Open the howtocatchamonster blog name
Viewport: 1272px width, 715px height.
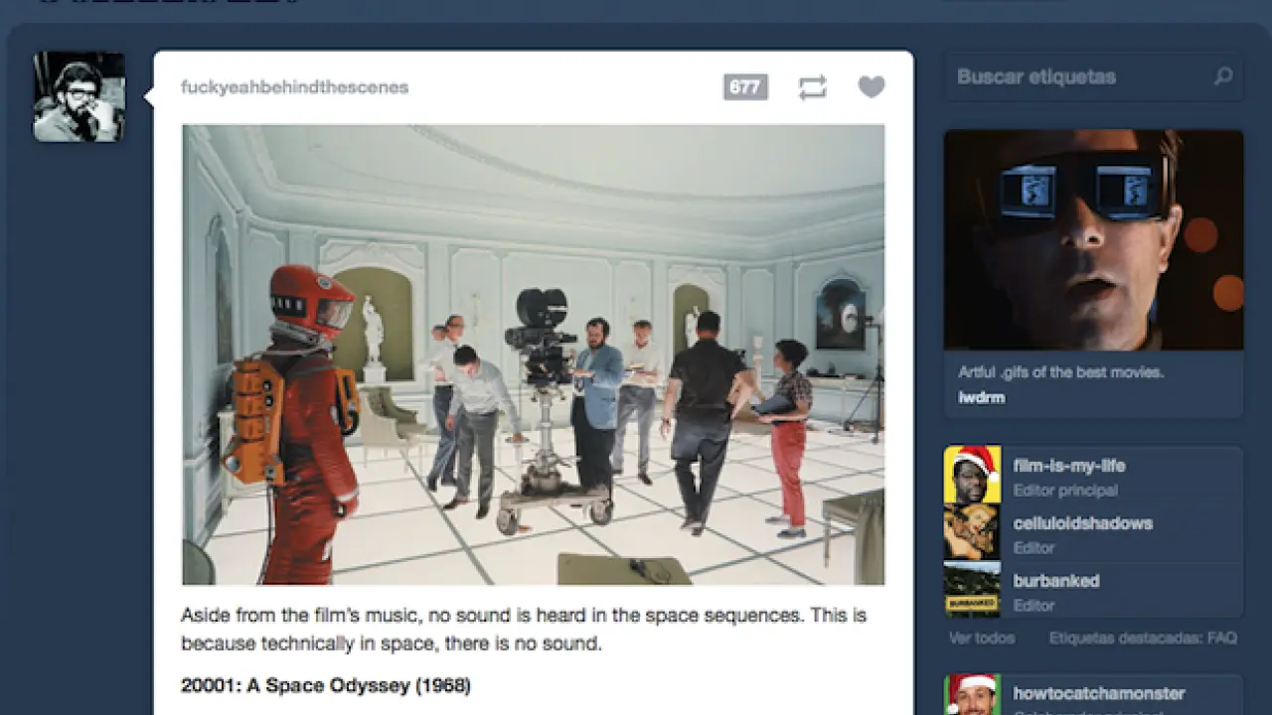click(x=1098, y=693)
